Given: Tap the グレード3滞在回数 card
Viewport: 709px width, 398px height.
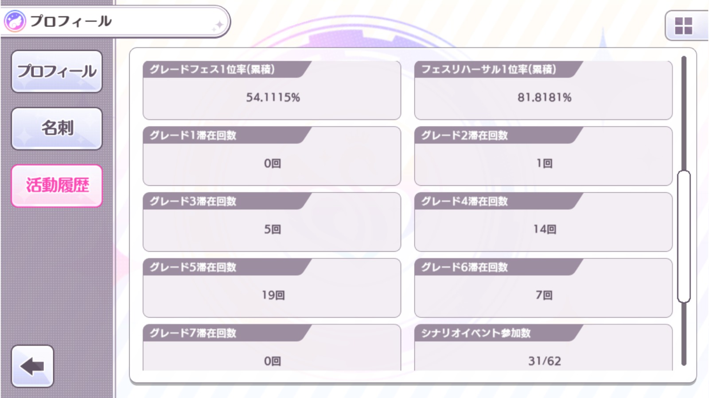Looking at the screenshot, I should 272,222.
